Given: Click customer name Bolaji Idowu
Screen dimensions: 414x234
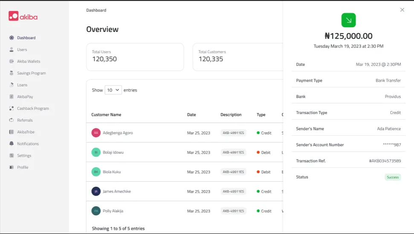Looking at the screenshot, I should (x=113, y=152).
